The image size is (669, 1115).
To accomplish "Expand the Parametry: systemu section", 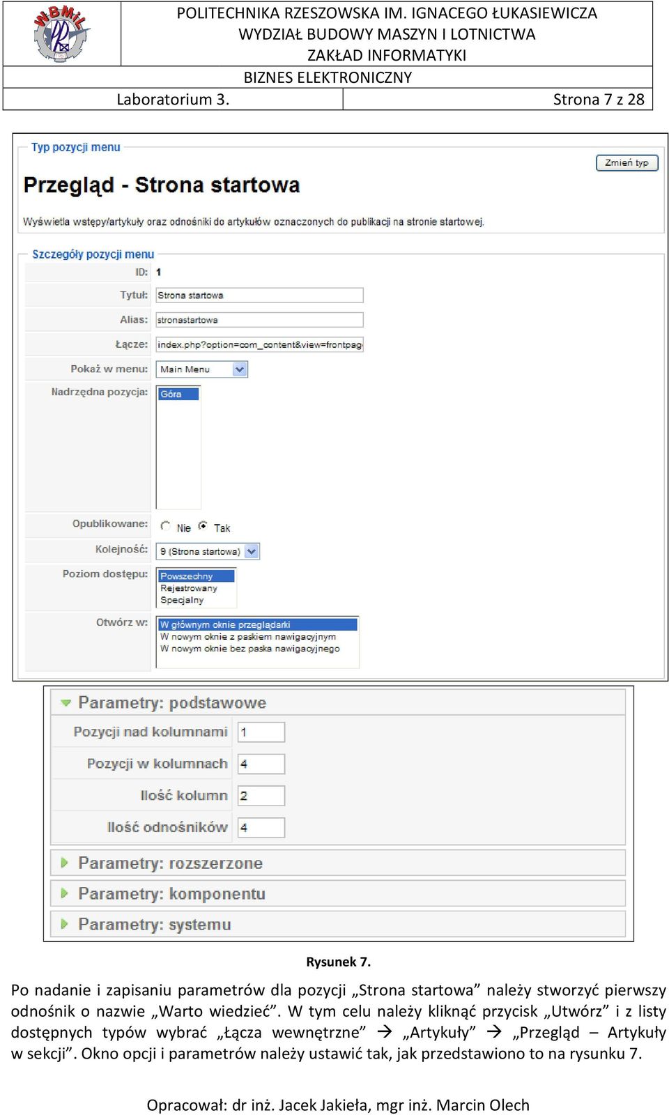I will click(x=338, y=924).
